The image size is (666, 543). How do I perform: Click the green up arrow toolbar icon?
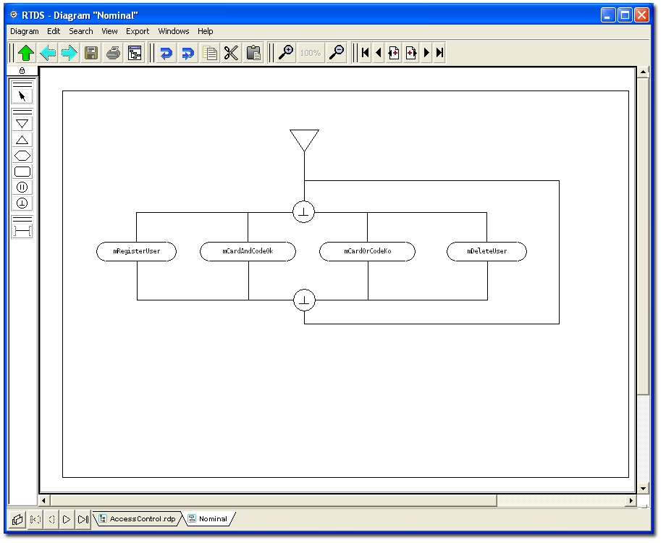point(26,53)
